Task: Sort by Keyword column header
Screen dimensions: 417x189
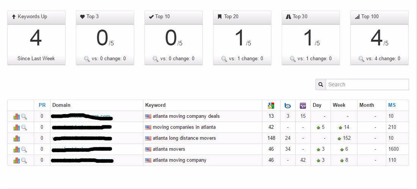Action: (x=155, y=105)
